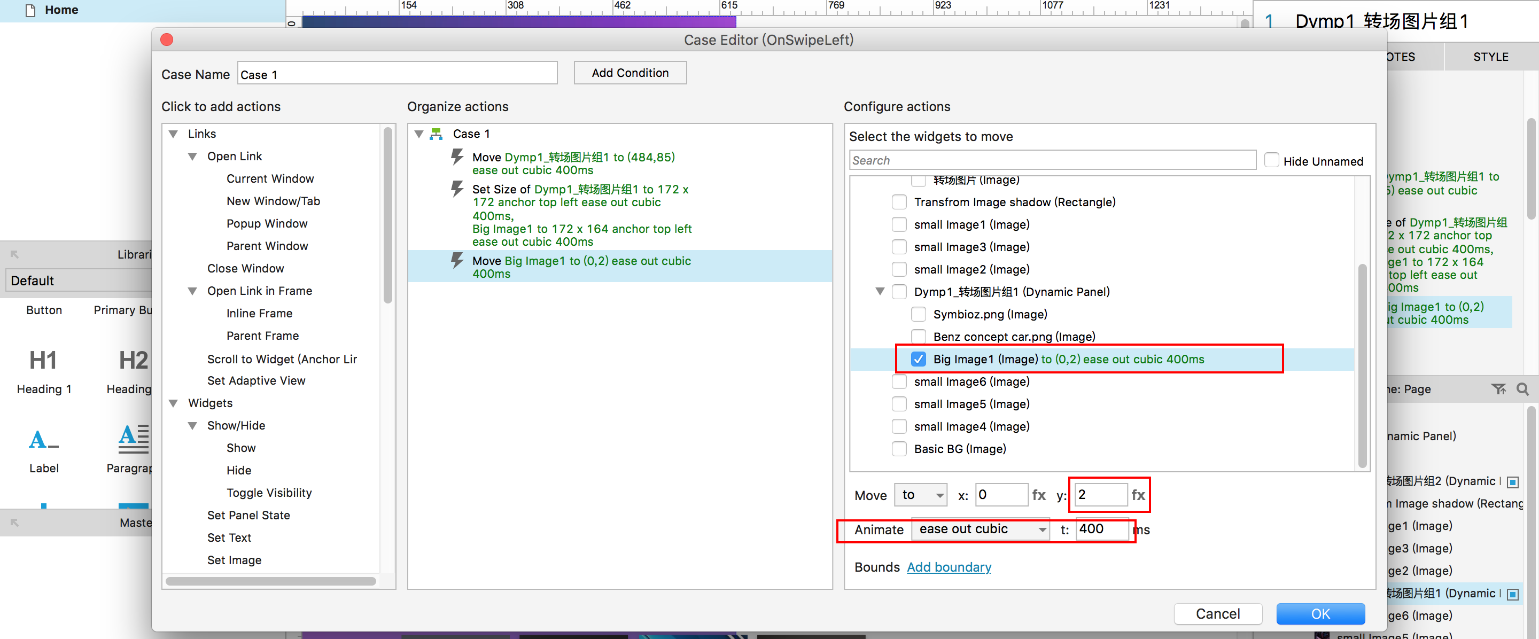Click the Label widget icon in library

click(43, 440)
